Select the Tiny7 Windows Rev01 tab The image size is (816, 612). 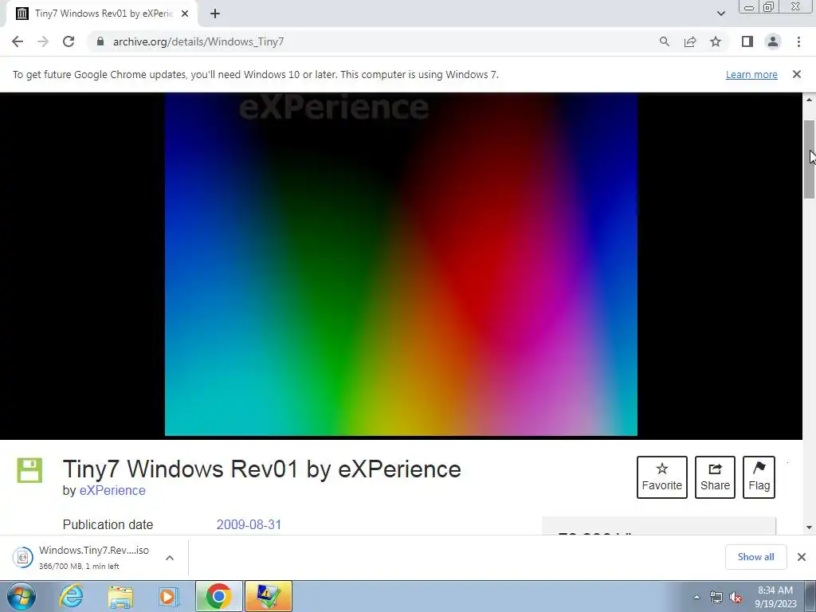103,14
